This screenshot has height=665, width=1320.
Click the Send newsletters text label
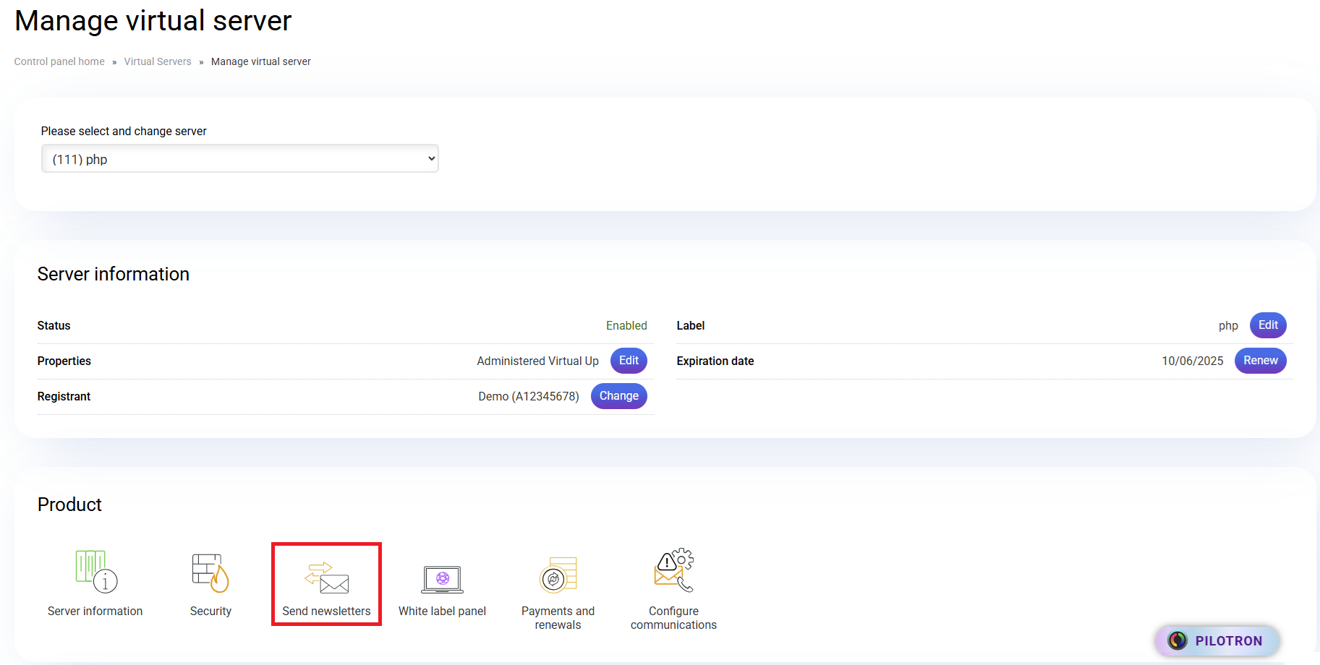pyautogui.click(x=326, y=612)
